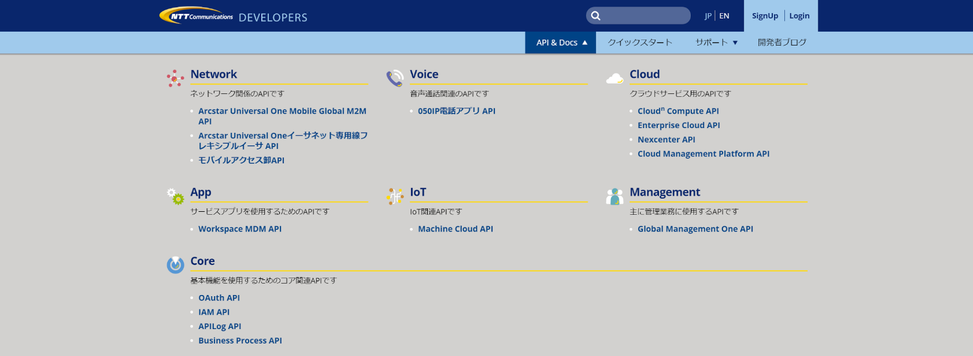
Task: Open the 開発者ブログ menu item
Action: pos(782,42)
